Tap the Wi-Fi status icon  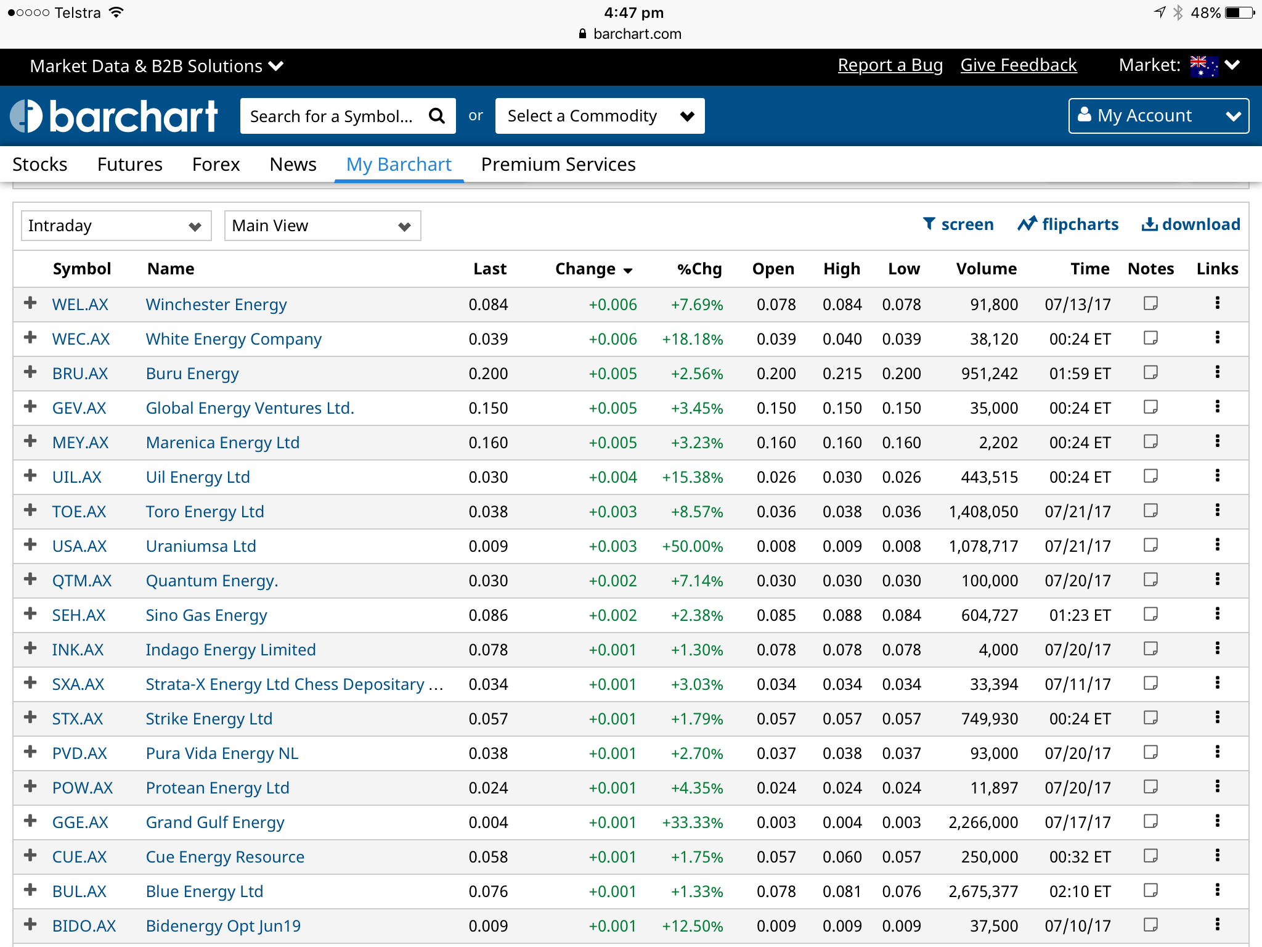pos(116,12)
